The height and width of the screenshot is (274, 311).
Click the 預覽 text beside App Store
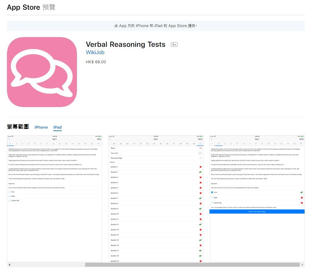(49, 7)
